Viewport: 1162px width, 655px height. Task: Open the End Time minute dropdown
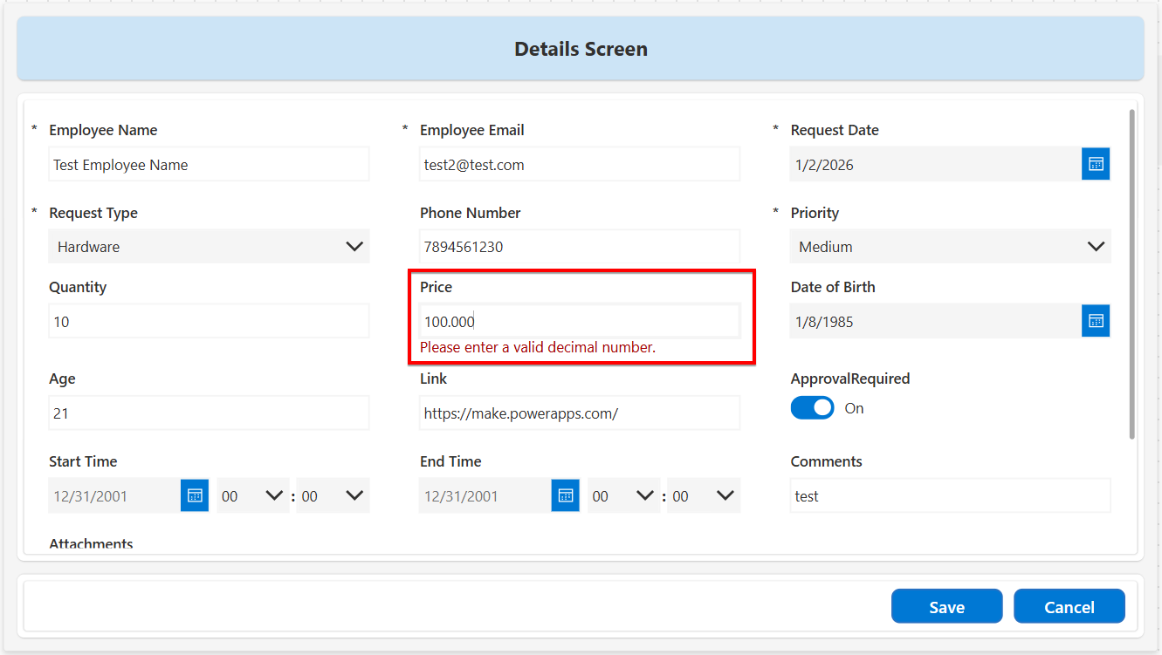click(703, 495)
